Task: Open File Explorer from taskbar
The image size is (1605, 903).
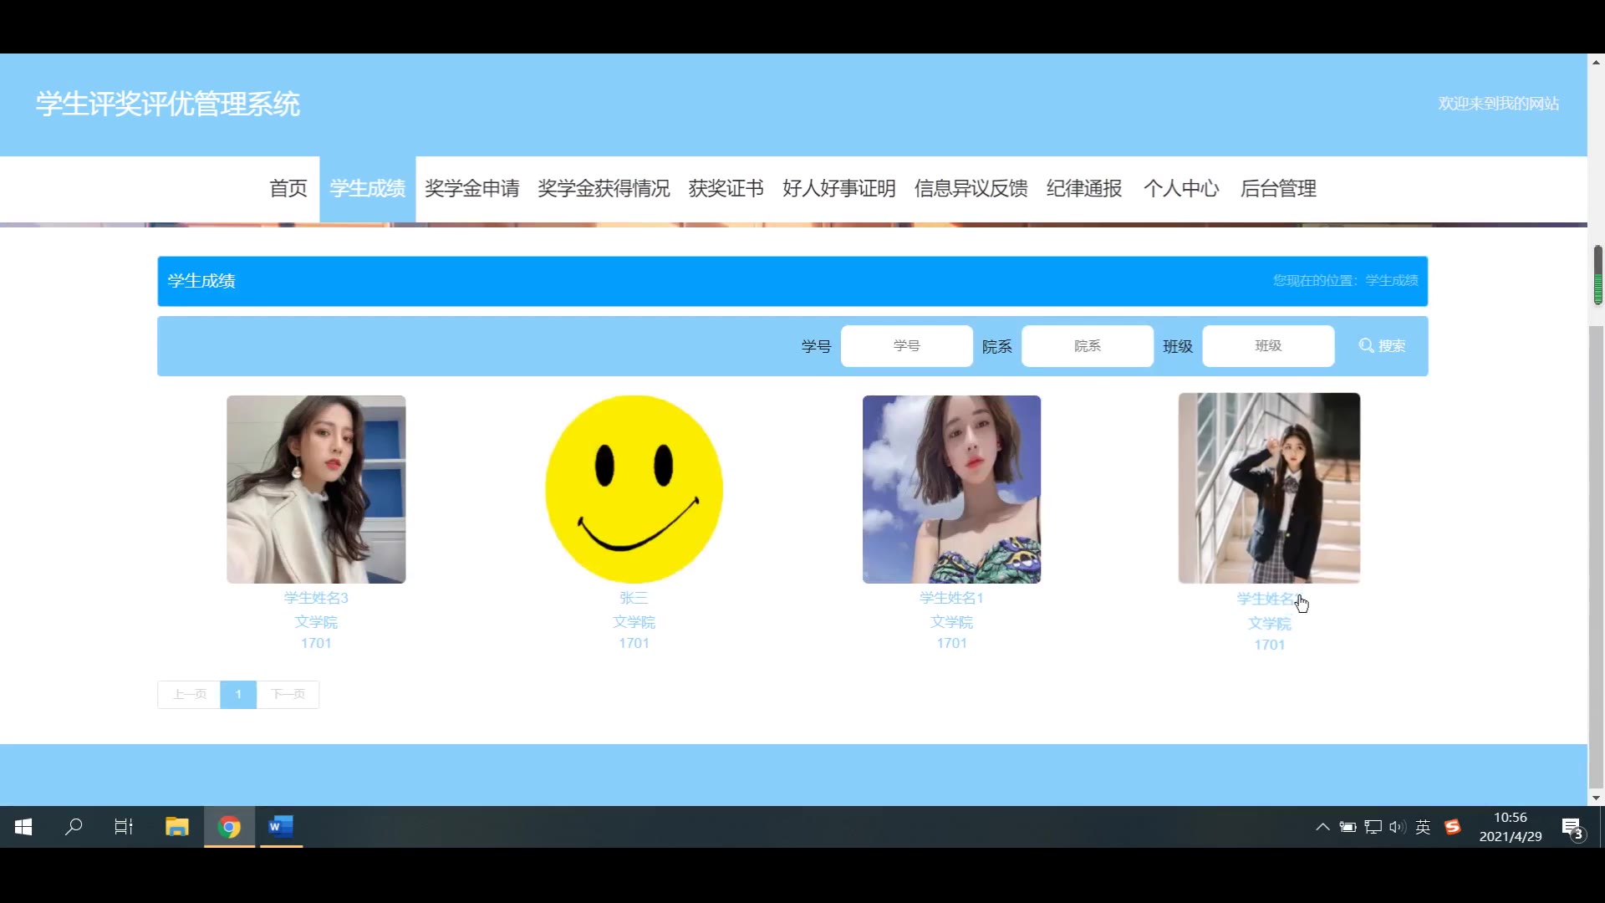Action: pyautogui.click(x=177, y=827)
